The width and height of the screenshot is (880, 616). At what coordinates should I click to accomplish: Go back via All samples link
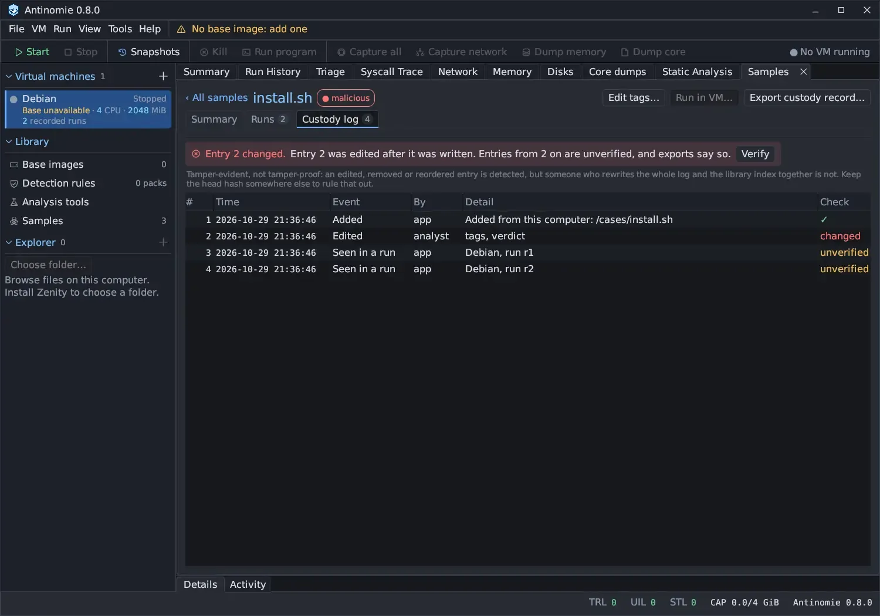click(216, 97)
